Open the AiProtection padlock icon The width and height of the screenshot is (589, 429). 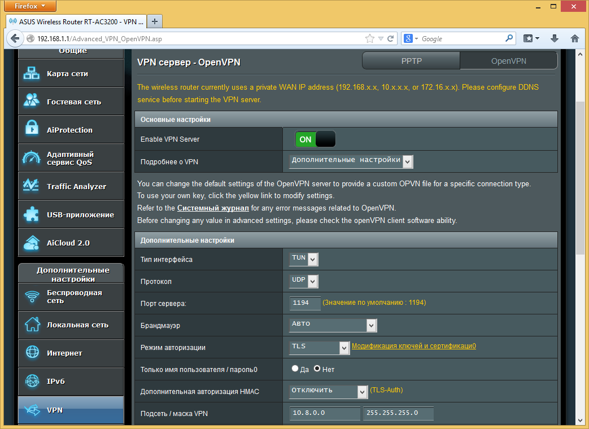tap(32, 128)
